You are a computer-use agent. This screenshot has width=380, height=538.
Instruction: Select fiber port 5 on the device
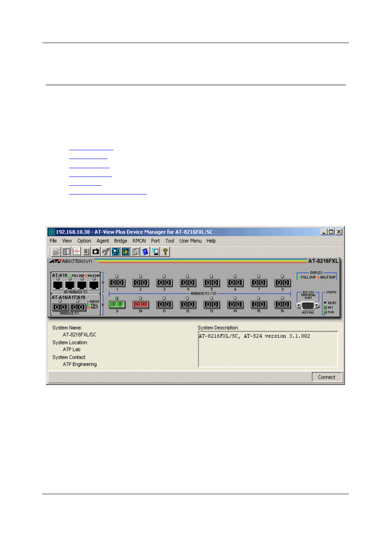tap(212, 283)
